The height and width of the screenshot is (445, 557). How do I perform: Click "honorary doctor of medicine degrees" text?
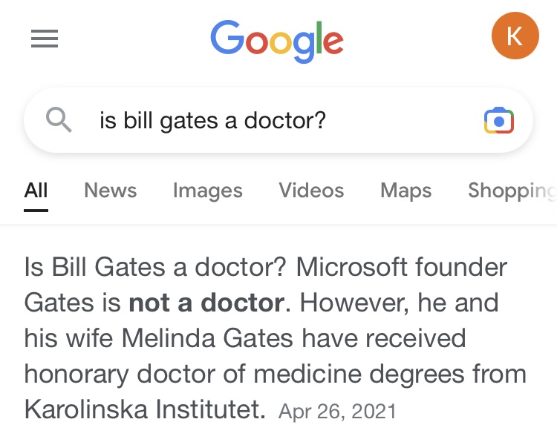(244, 375)
